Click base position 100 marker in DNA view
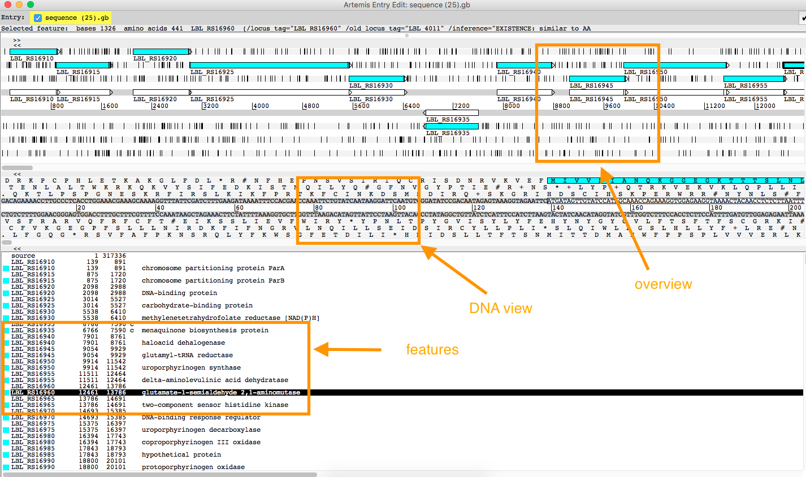Image resolution: width=806 pixels, height=477 pixels. pyautogui.click(x=400, y=207)
